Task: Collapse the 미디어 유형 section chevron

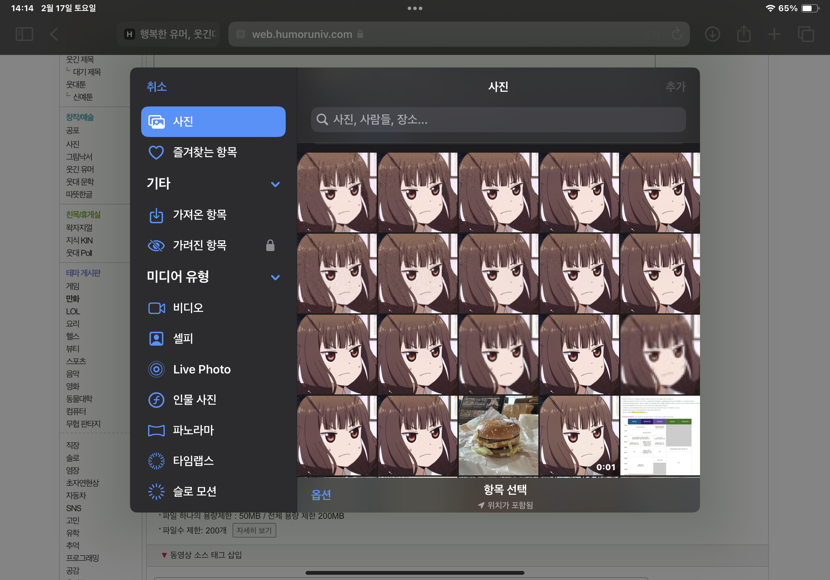Action: (275, 277)
